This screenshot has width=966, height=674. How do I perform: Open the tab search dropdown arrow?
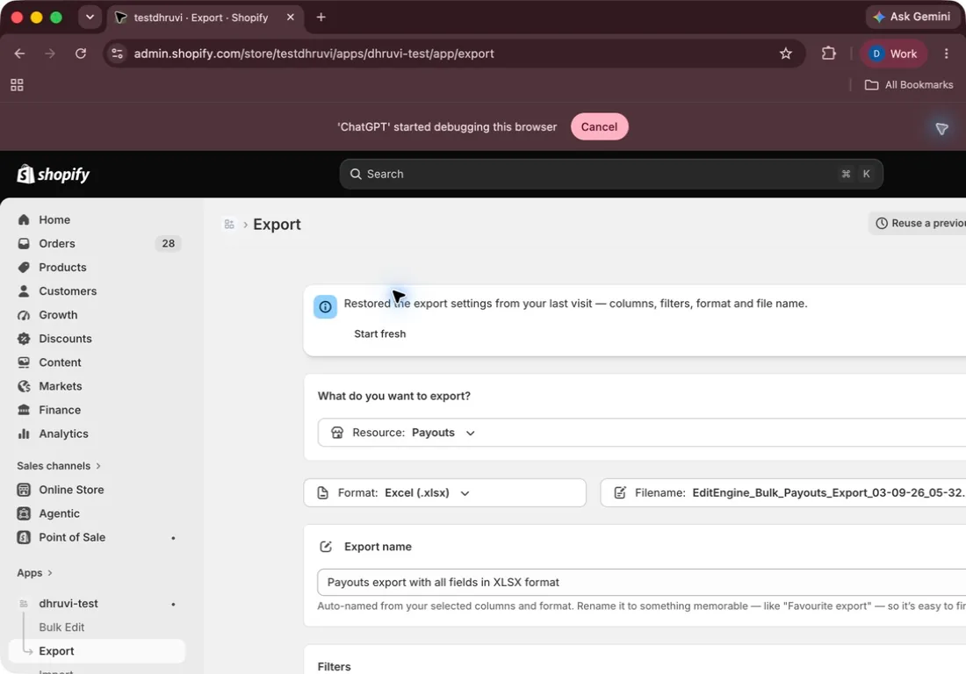90,18
